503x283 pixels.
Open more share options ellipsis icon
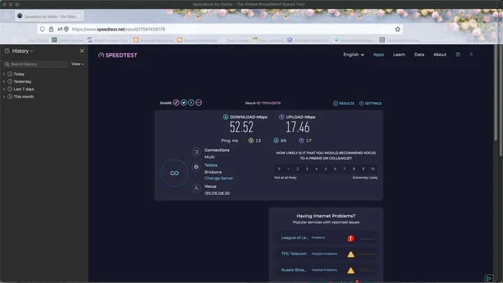(x=199, y=103)
